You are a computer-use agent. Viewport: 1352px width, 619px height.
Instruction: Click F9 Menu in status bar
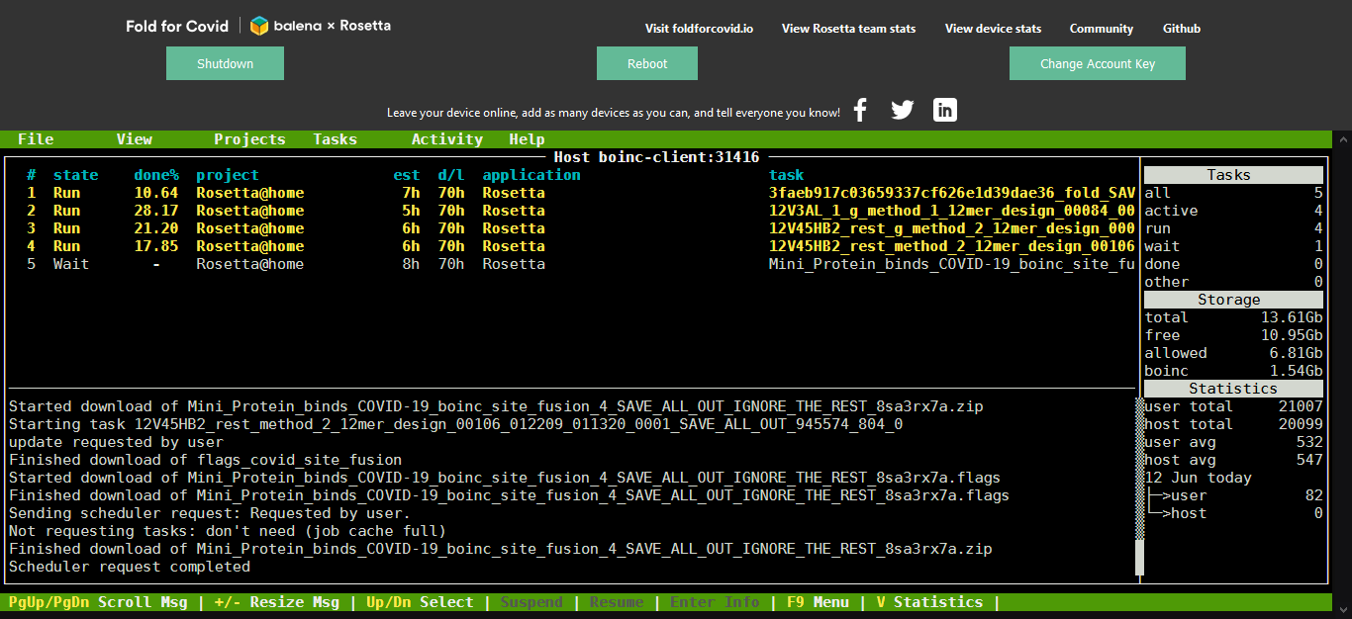818,602
